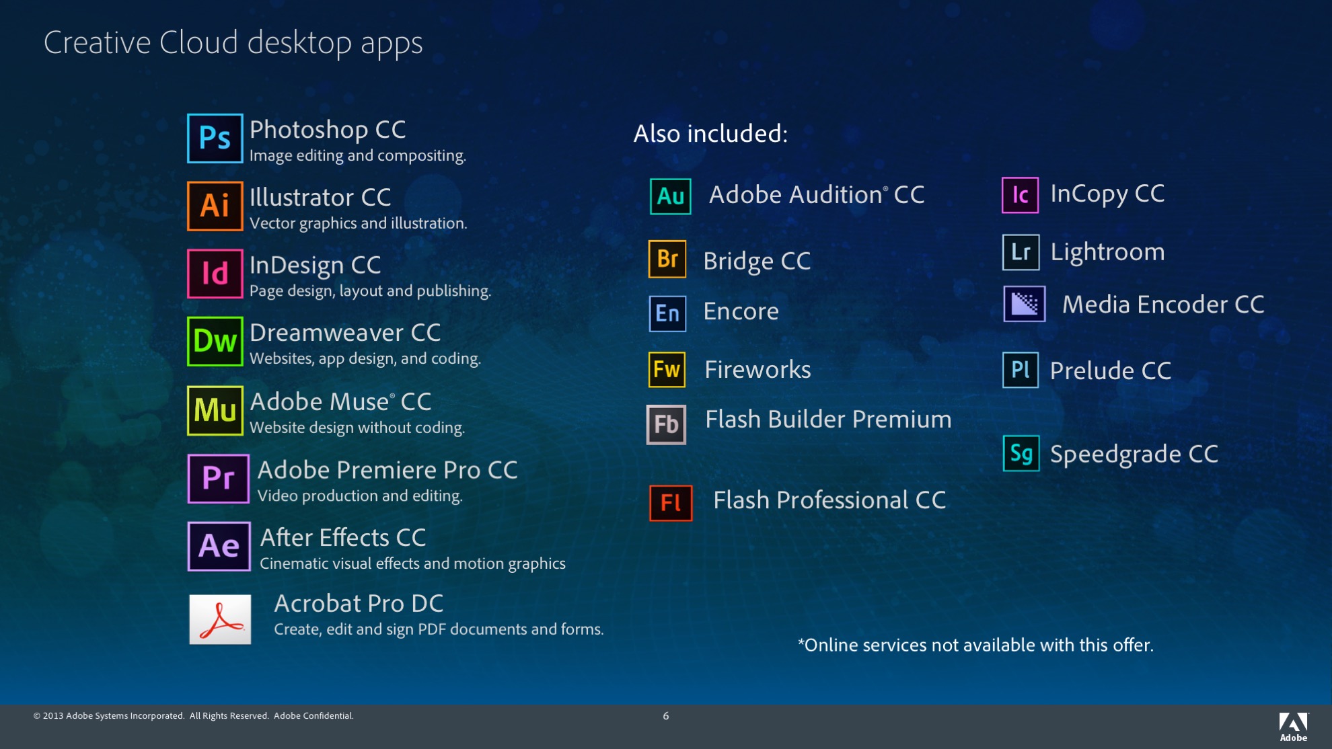Click the Acrobat Pro DC icon

pyautogui.click(x=220, y=619)
